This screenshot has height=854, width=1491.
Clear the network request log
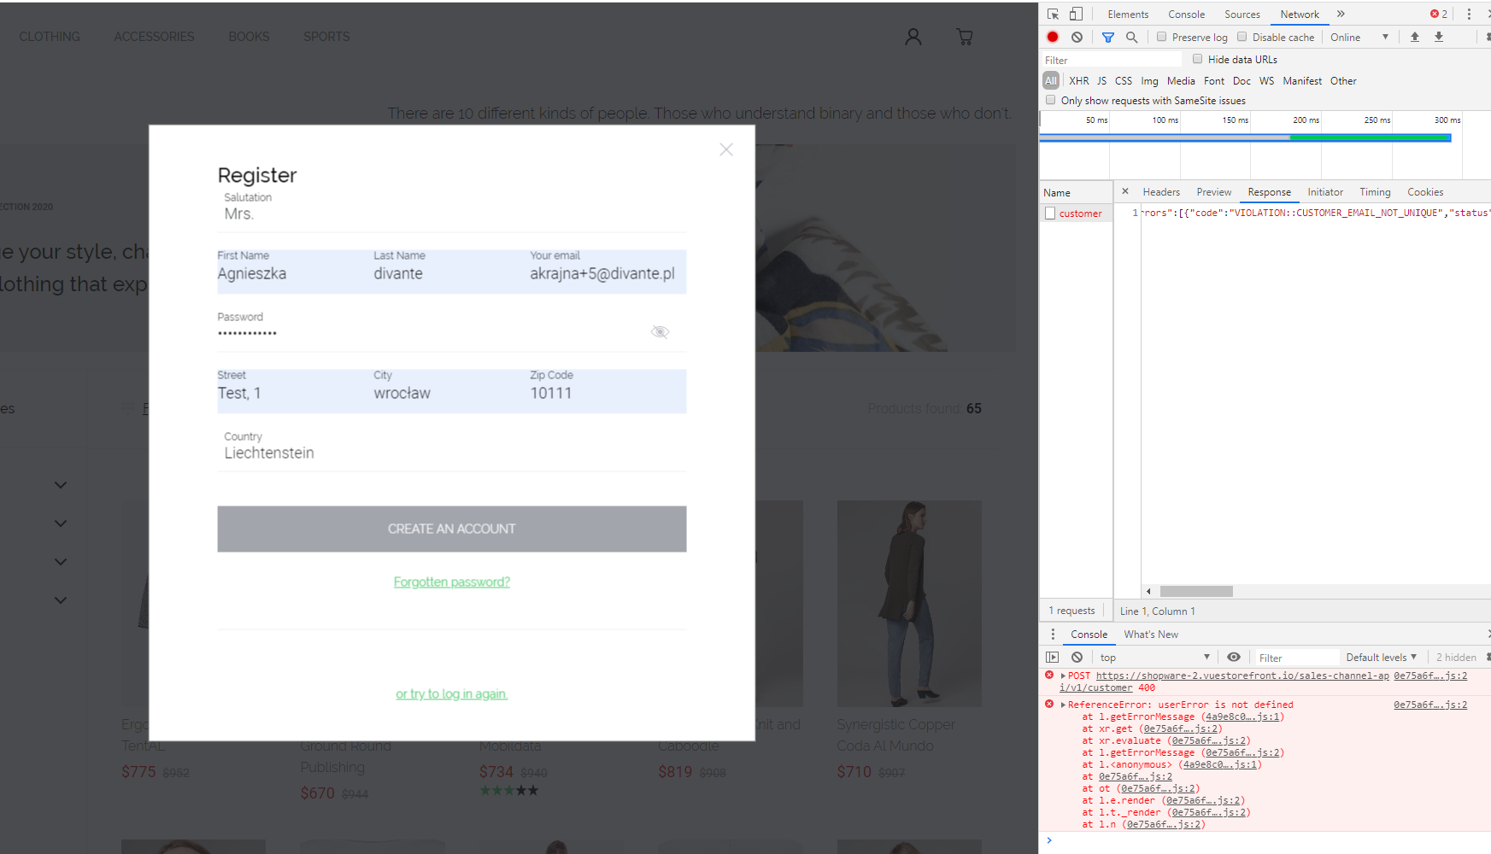[1077, 37]
